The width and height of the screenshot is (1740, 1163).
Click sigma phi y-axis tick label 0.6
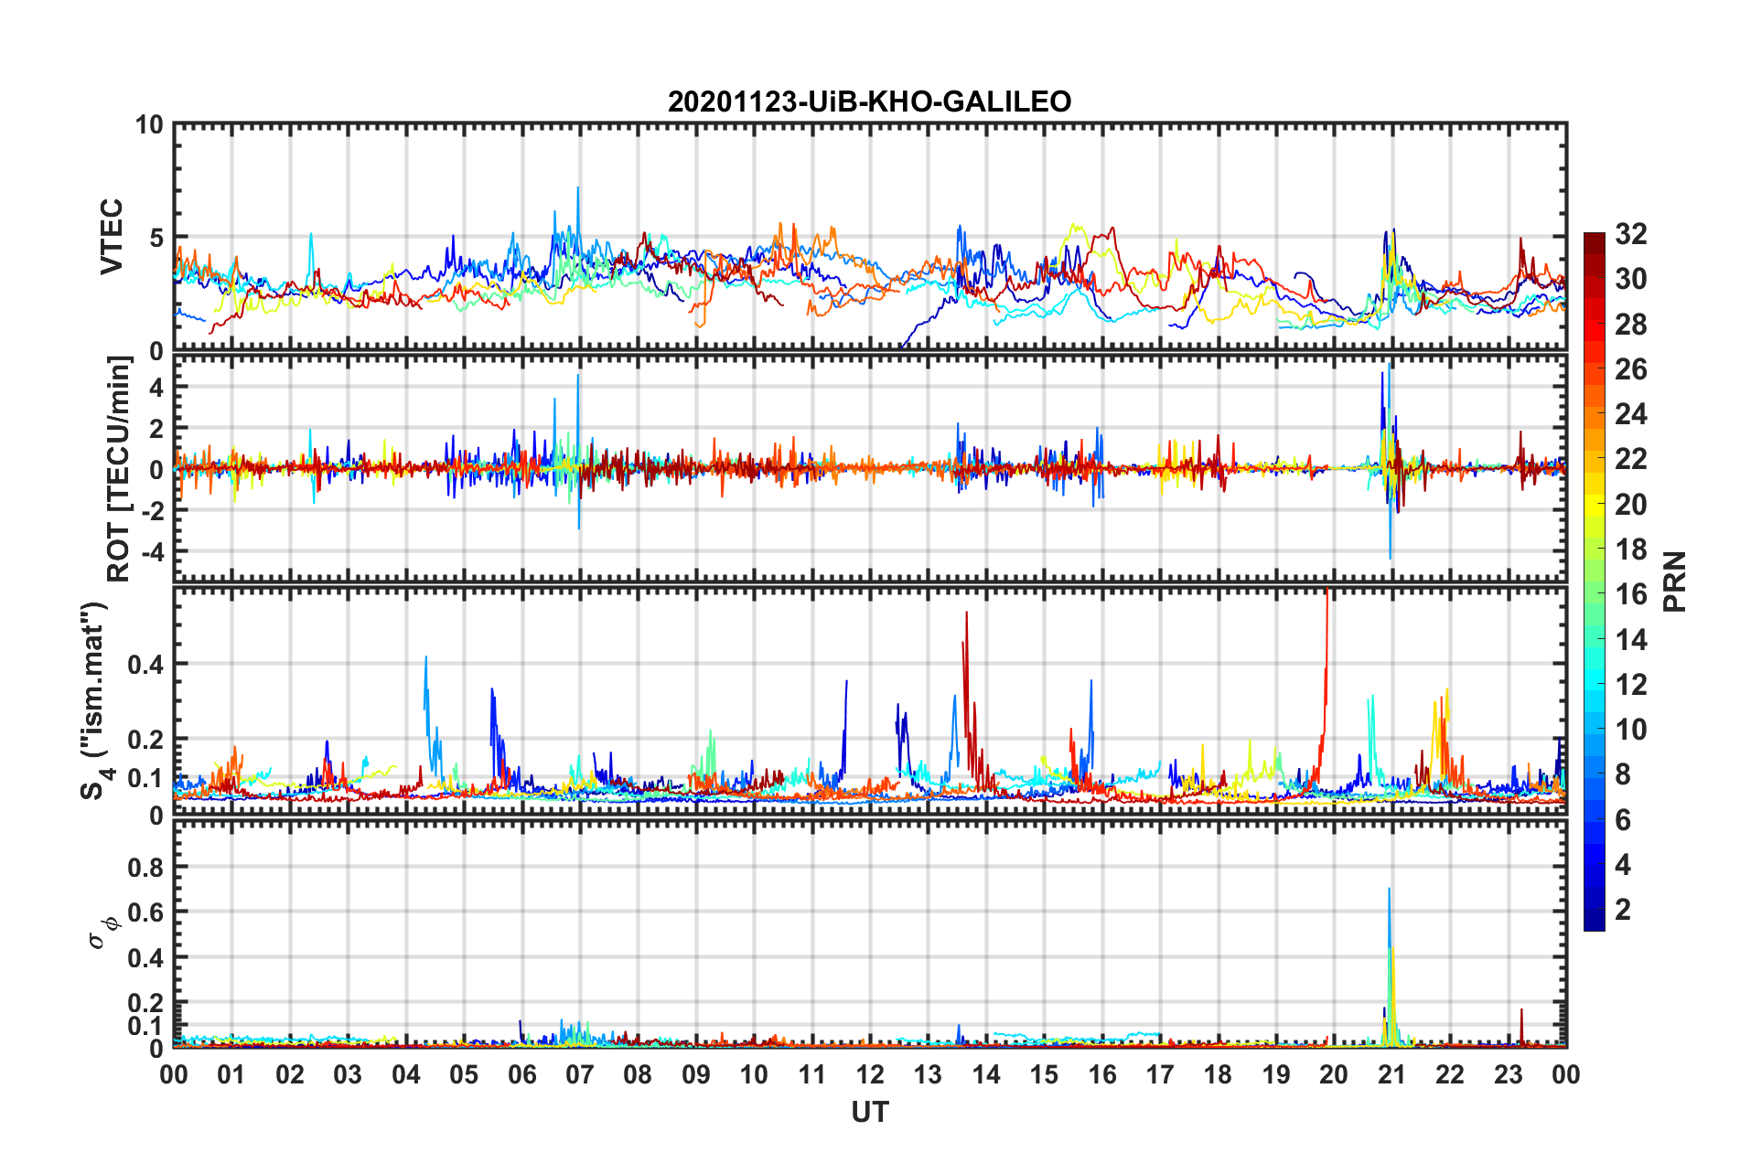145,912
